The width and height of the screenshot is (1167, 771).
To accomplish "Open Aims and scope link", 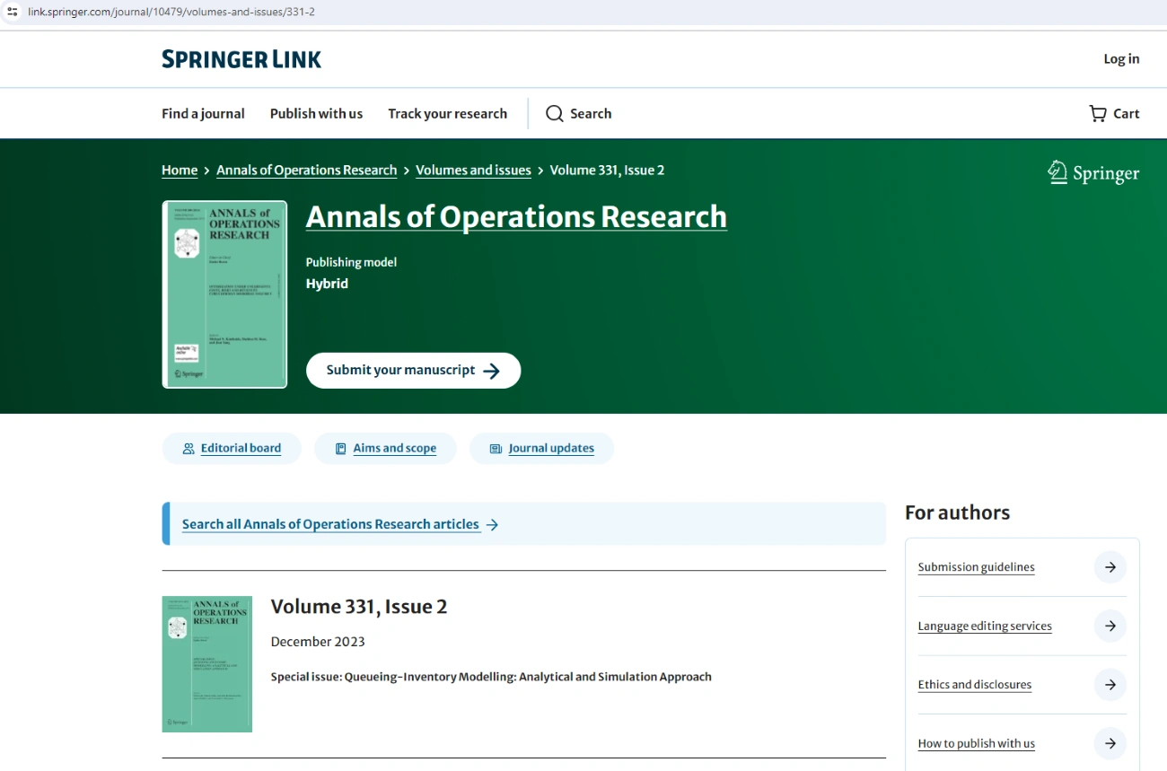I will pyautogui.click(x=395, y=448).
